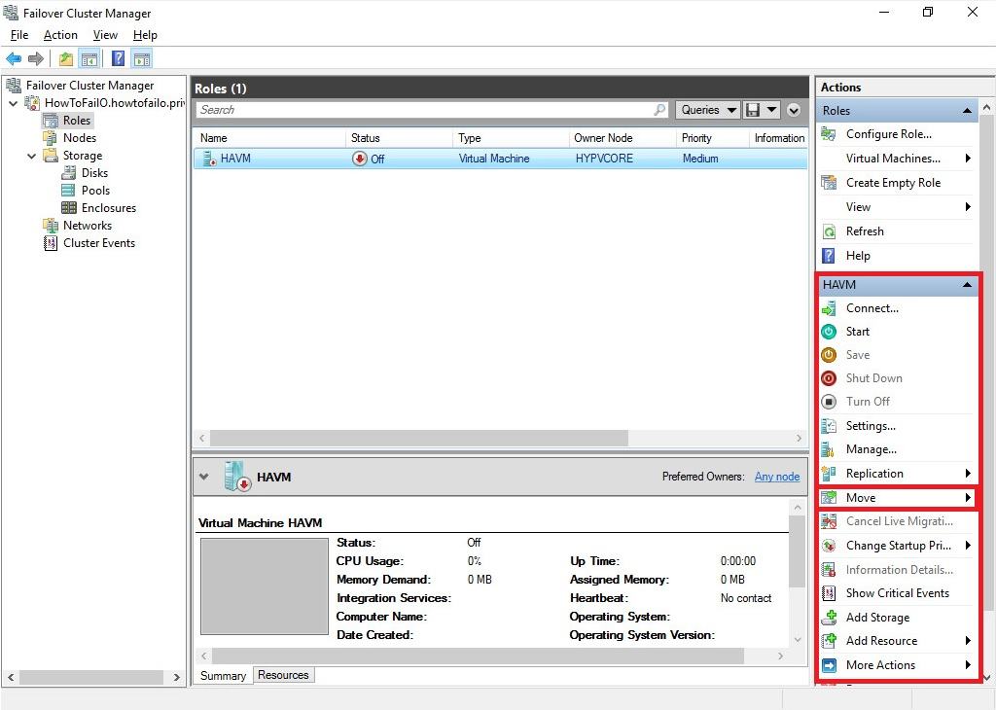The width and height of the screenshot is (996, 710).
Task: Expand the round chevron beside Queries toolbar
Action: (794, 111)
